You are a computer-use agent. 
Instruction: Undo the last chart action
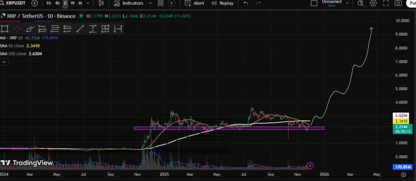click(246, 3)
